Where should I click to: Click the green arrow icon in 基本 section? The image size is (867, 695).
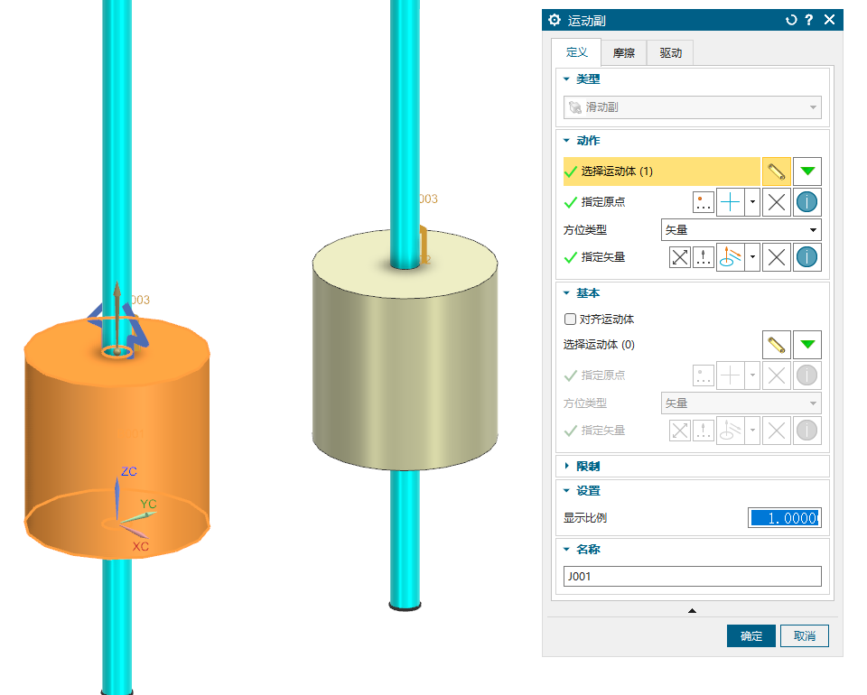[x=807, y=344]
